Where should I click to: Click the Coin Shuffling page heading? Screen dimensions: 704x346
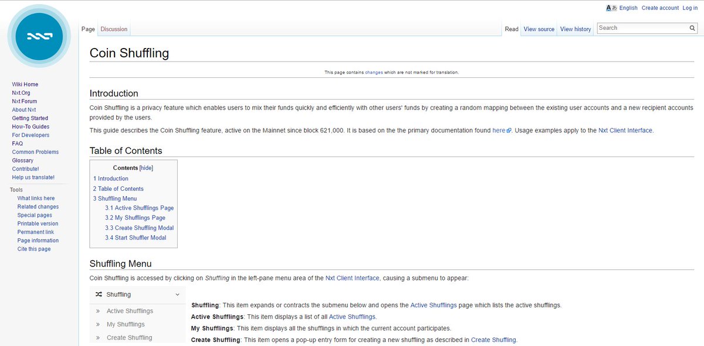129,53
